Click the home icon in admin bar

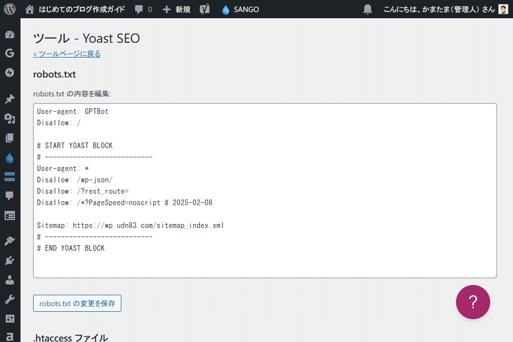[30, 9]
